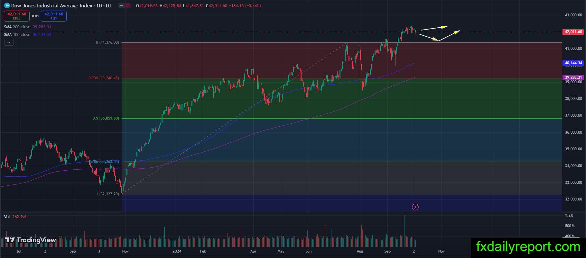
Task: Select the SMA 100 close indicator legend
Action: click(x=28, y=35)
